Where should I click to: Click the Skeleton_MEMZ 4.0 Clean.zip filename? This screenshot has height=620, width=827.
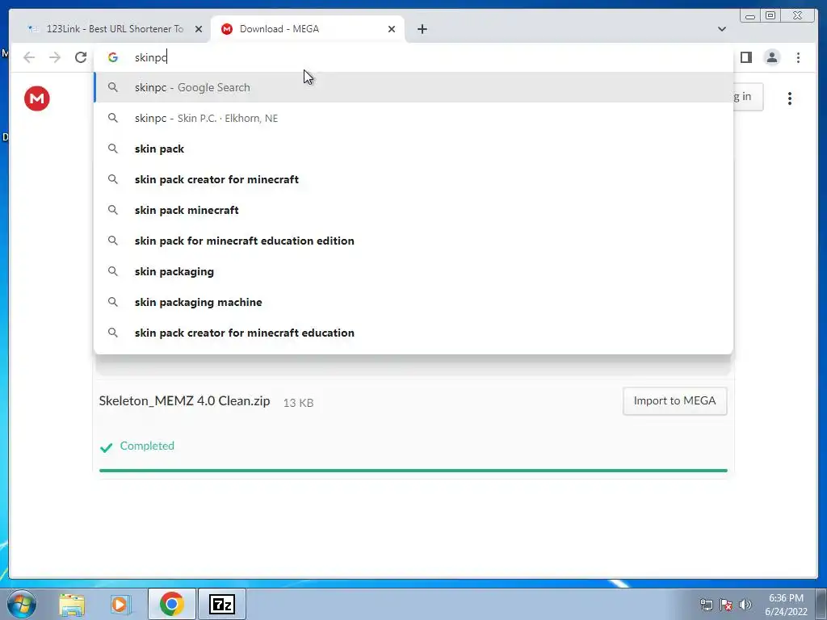(185, 400)
